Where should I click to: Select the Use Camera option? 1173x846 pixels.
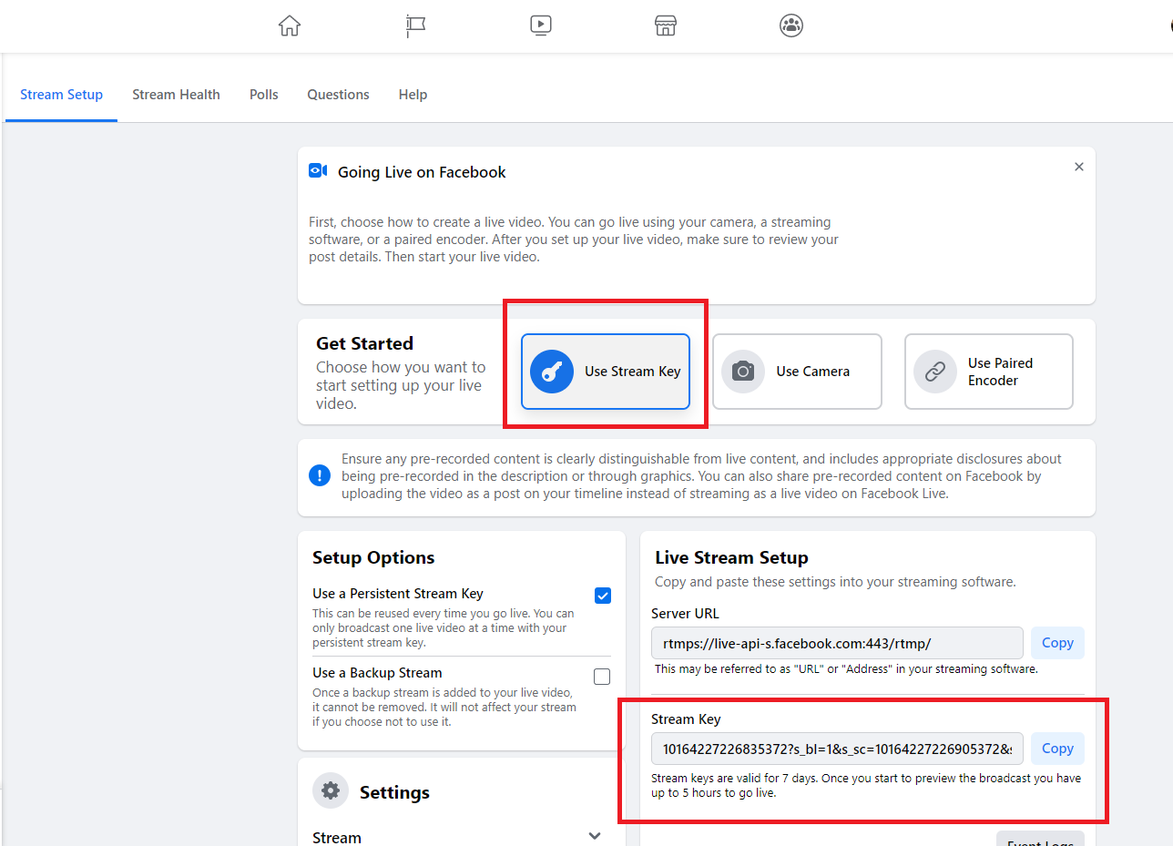[x=797, y=372]
